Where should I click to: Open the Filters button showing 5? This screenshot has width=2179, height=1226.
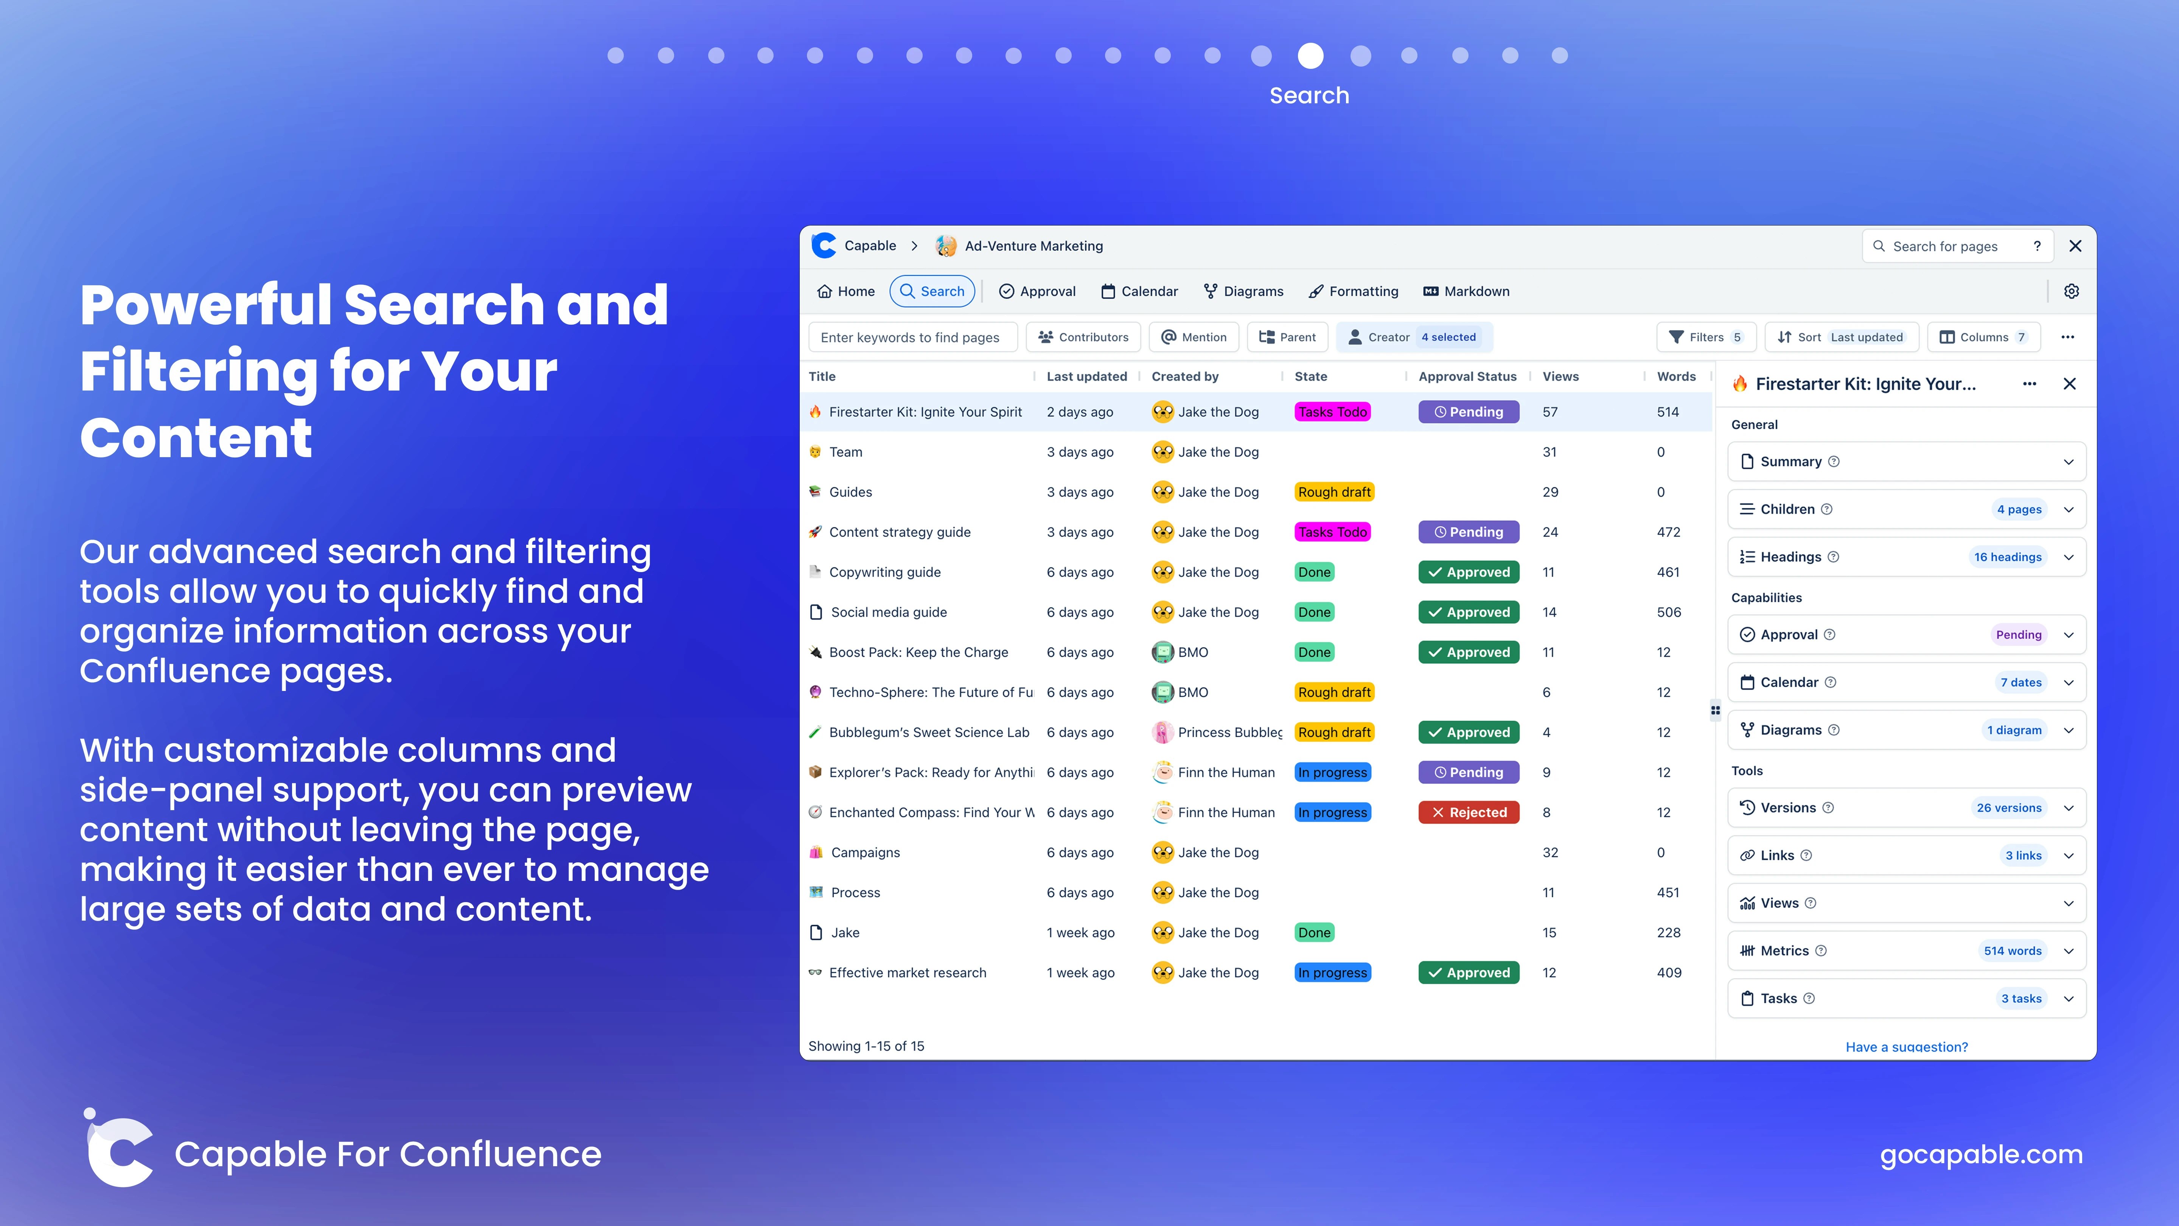pos(1706,337)
